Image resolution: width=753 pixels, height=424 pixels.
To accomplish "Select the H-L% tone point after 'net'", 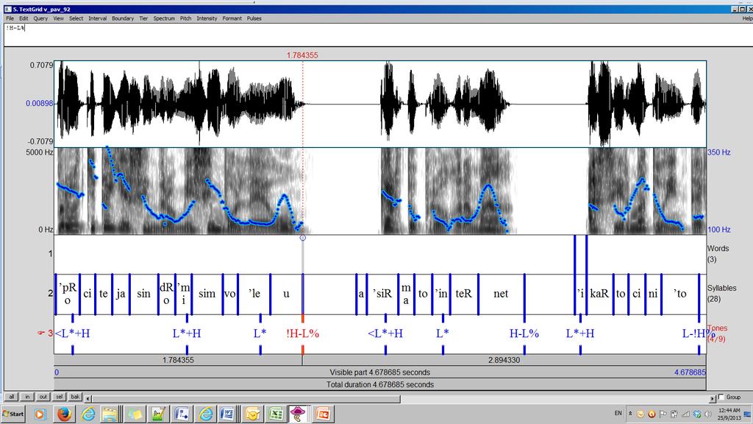I will point(524,333).
